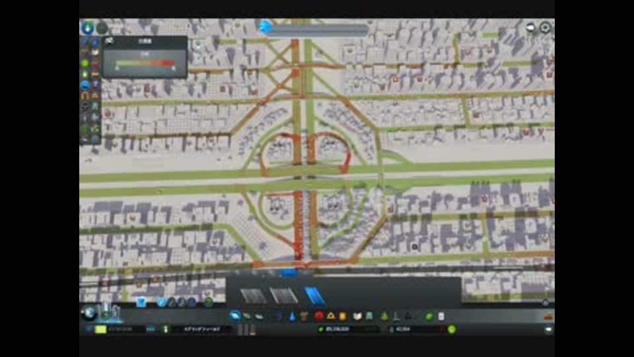Click the icon left of the gear button
The width and height of the screenshot is (634, 357).
530,28
